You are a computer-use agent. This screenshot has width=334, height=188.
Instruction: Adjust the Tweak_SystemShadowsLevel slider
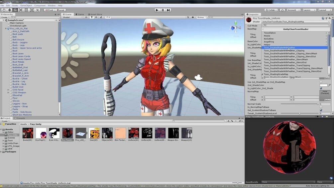299,113
